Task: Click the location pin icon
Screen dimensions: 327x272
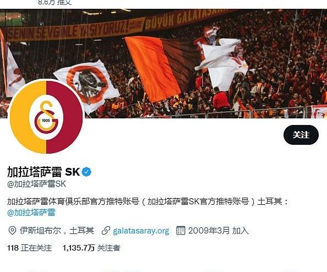Action: pyautogui.click(x=12, y=231)
